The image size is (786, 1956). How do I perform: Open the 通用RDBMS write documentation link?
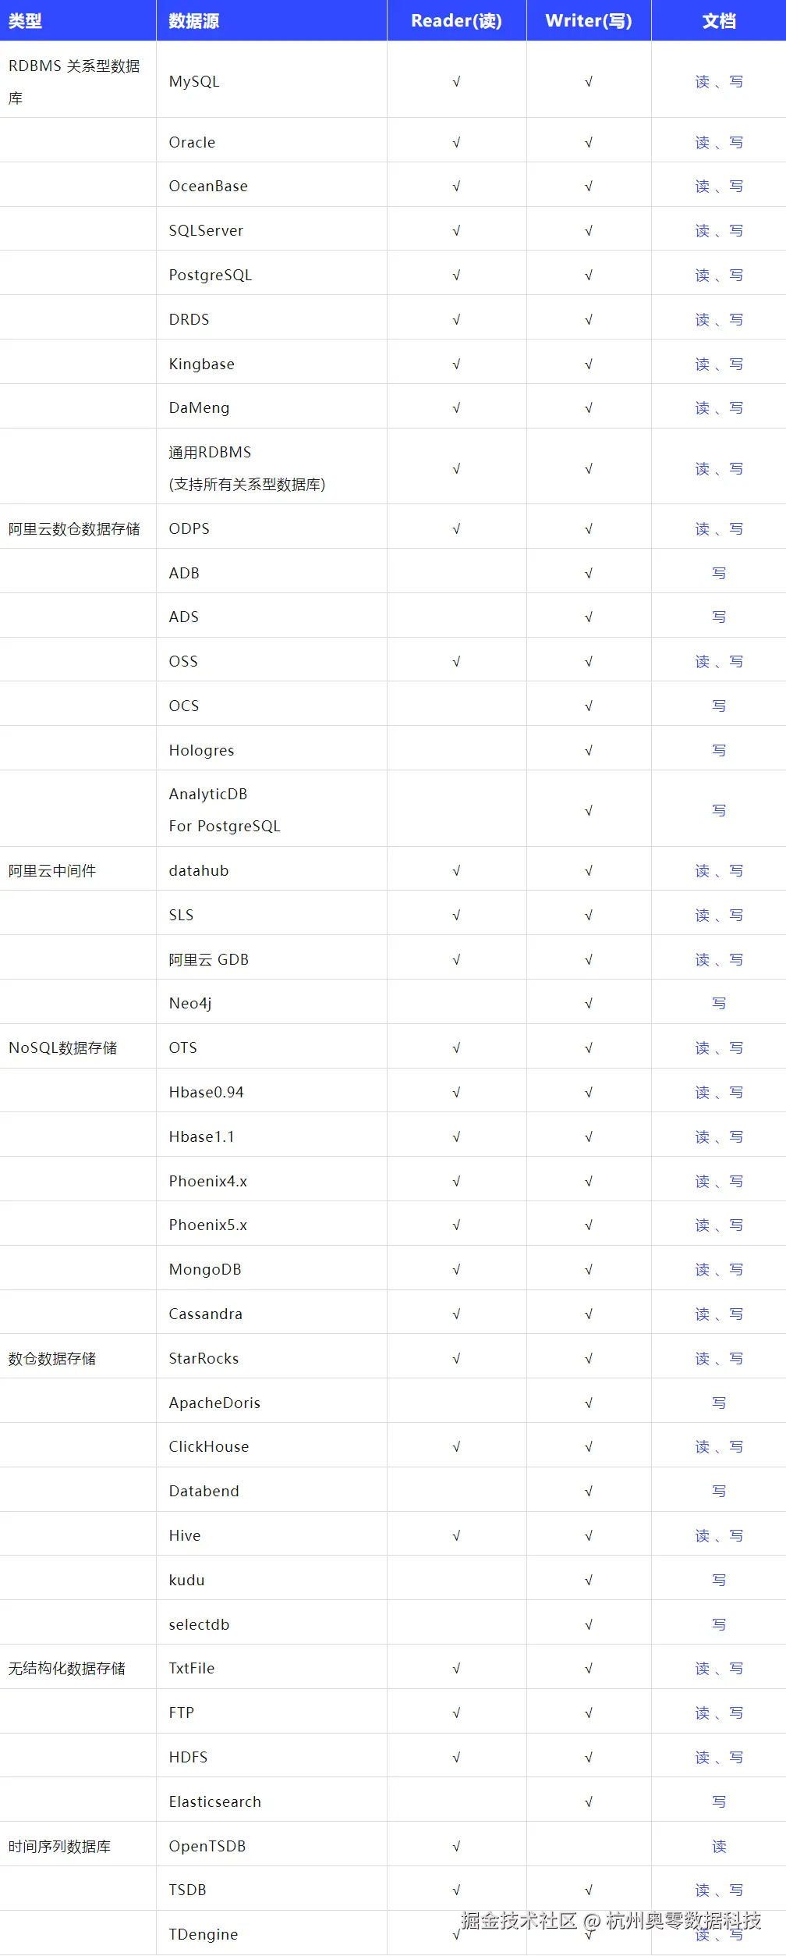[x=736, y=469]
